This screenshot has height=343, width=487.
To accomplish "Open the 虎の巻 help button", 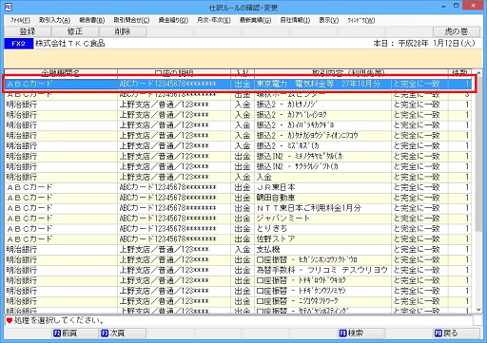I will [457, 31].
